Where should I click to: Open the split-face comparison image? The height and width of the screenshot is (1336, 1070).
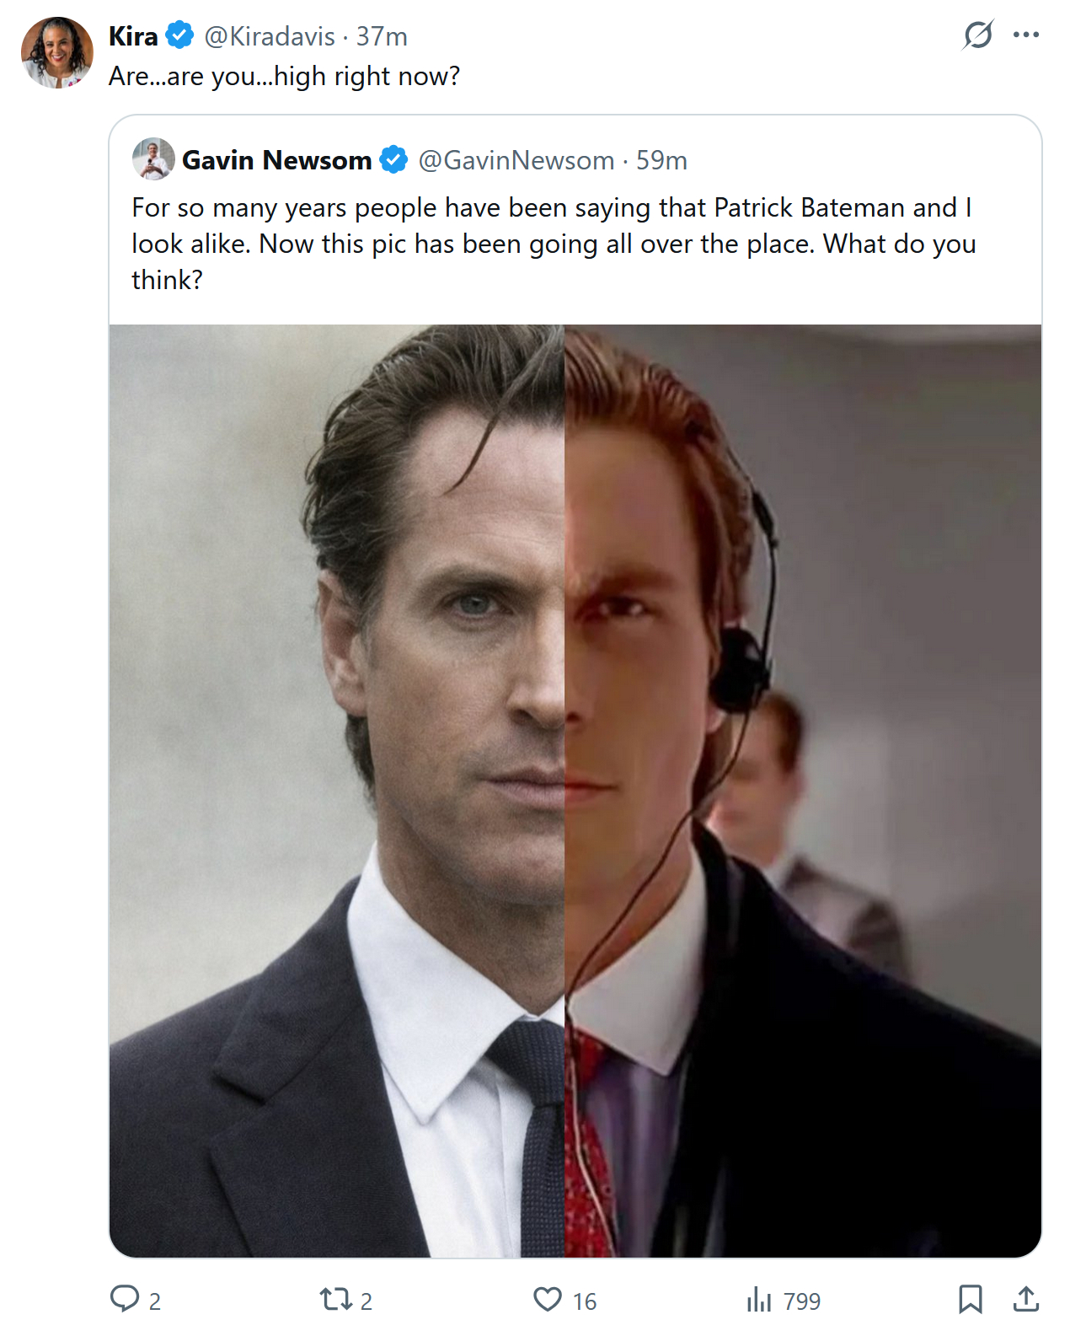[x=575, y=791]
